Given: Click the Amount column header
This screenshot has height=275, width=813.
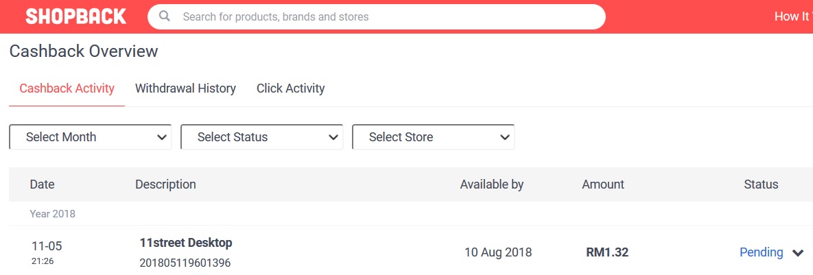Looking at the screenshot, I should tap(603, 184).
